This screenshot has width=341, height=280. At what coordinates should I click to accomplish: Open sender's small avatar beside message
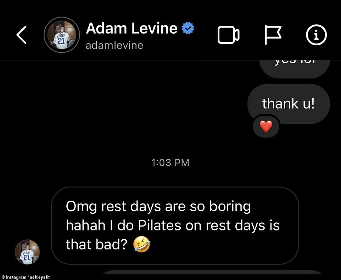tap(27, 252)
